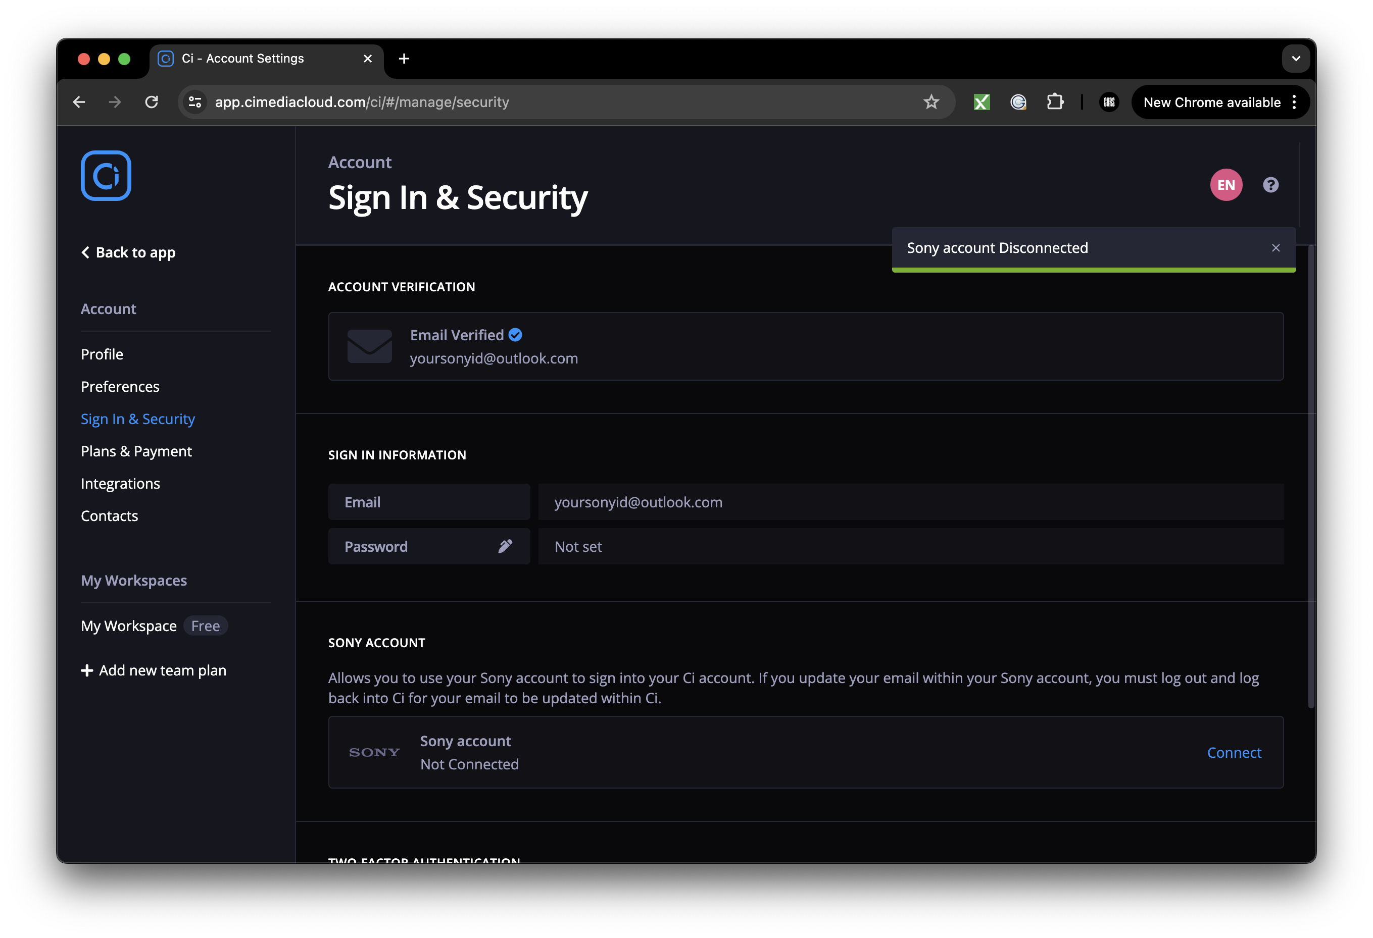Reload the page with the refresh icon
The image size is (1373, 938).
pos(152,101)
